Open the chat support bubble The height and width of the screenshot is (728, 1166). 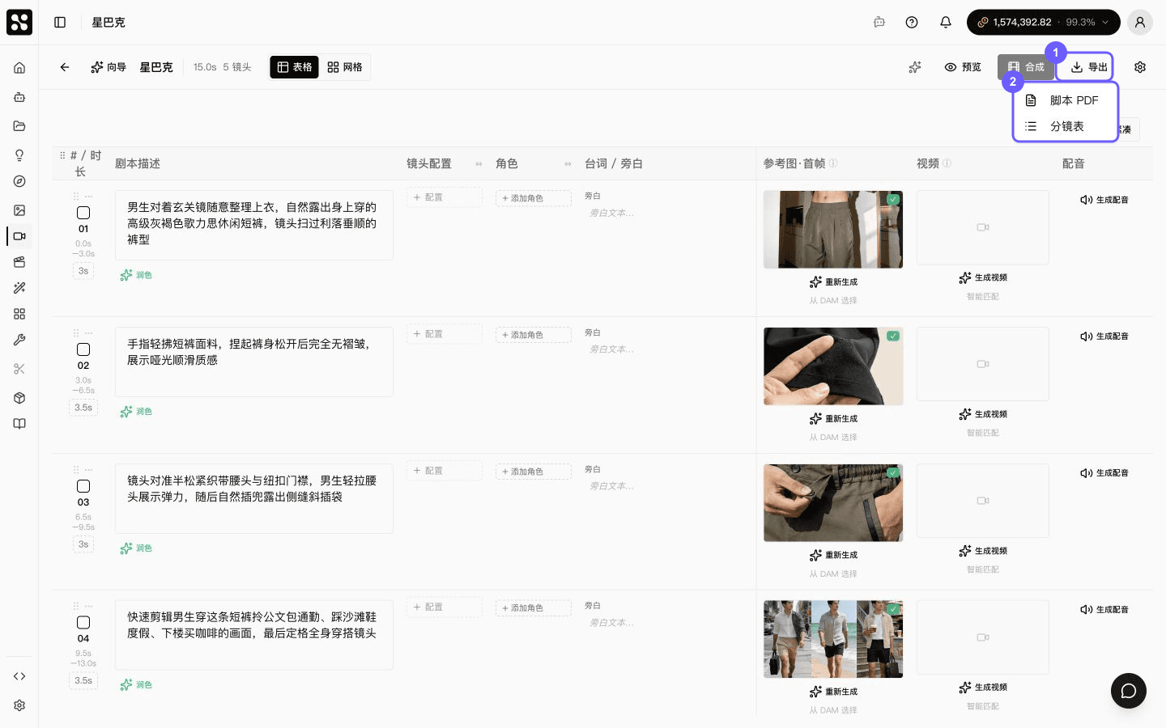pos(1129,691)
